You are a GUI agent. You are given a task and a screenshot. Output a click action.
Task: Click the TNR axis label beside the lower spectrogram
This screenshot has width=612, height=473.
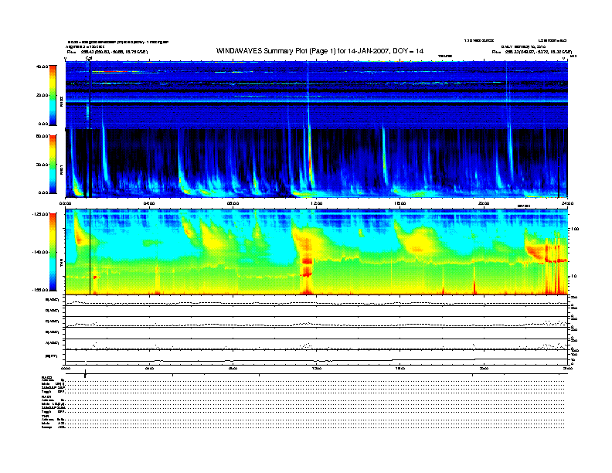click(61, 264)
